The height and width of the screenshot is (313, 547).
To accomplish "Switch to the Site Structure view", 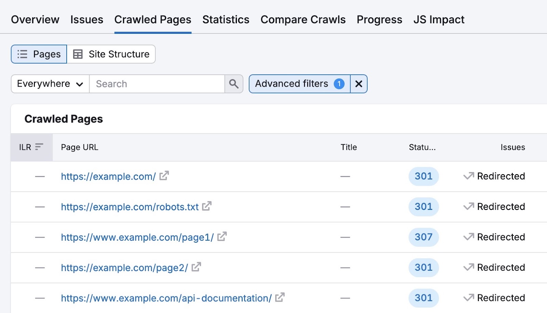I will point(119,54).
